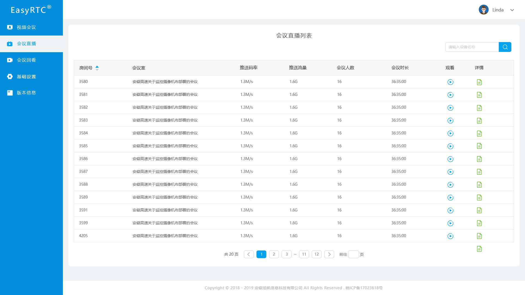Expand the Linda account dropdown arrow

coord(512,10)
